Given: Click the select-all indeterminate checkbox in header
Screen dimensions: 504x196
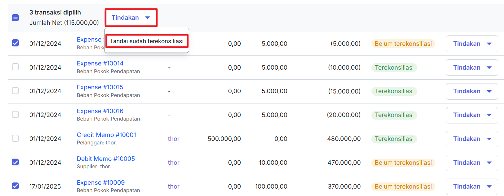Looking at the screenshot, I should pyautogui.click(x=15, y=18).
